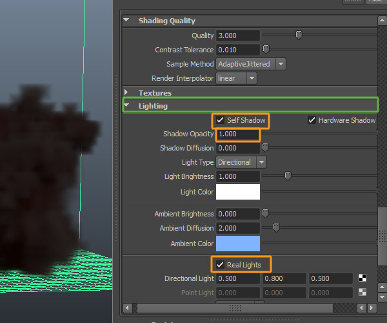
Task: Click the Ambient Brightness slider handle
Action: [x=265, y=213]
